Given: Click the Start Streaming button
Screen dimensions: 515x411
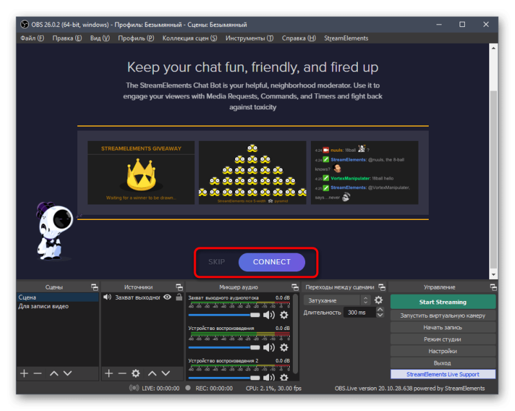Looking at the screenshot, I should (443, 302).
